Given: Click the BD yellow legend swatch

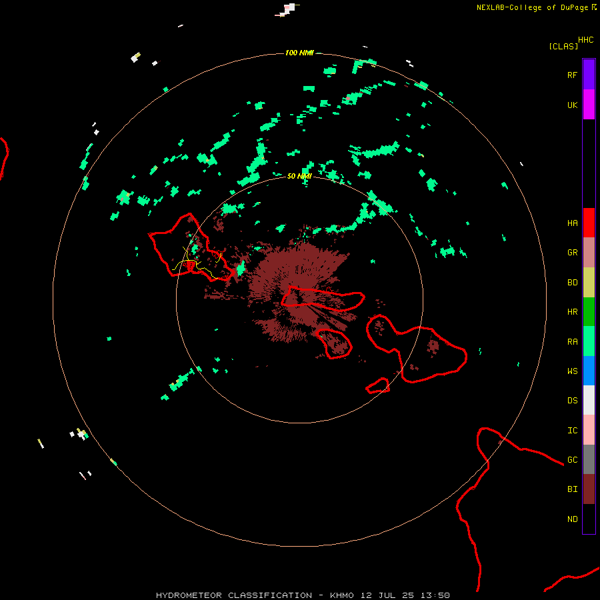Looking at the screenshot, I should [589, 283].
